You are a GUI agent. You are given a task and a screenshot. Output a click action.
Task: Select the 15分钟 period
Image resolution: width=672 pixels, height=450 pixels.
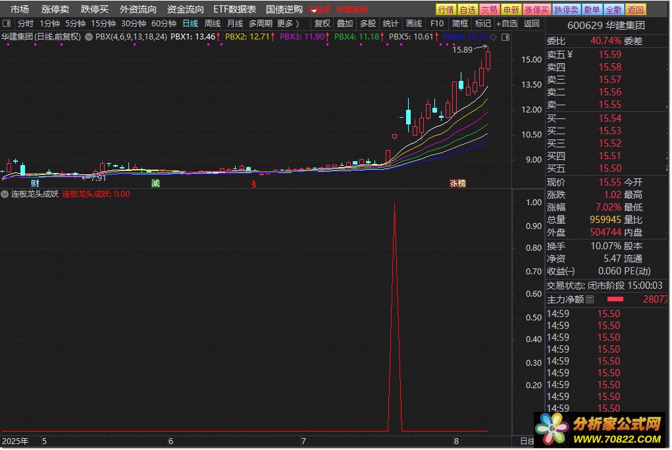pyautogui.click(x=103, y=24)
